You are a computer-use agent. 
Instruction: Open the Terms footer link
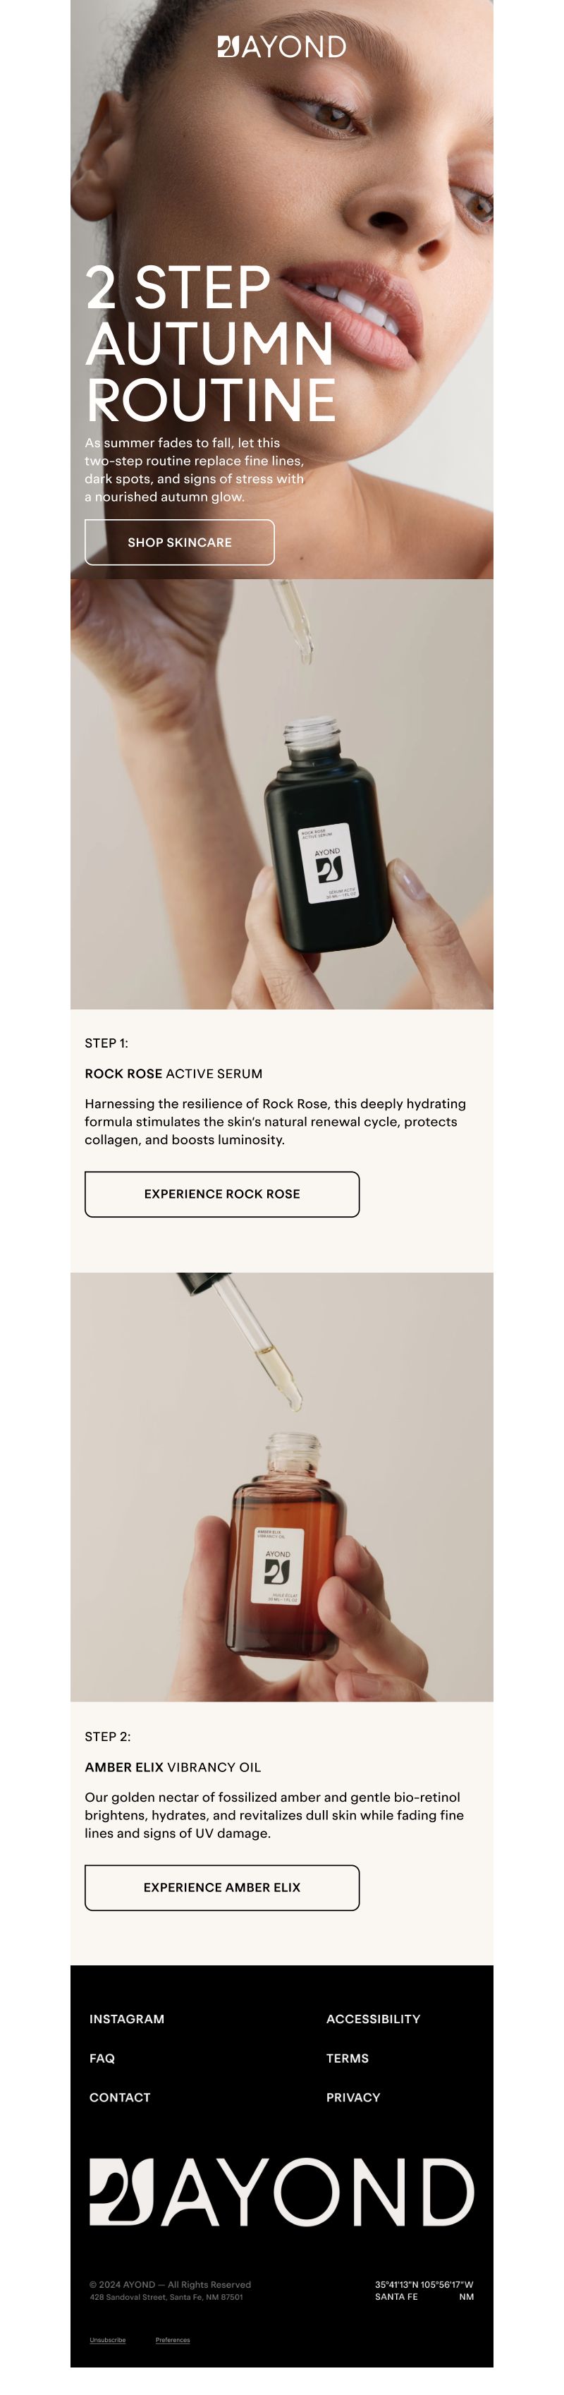pos(348,2058)
